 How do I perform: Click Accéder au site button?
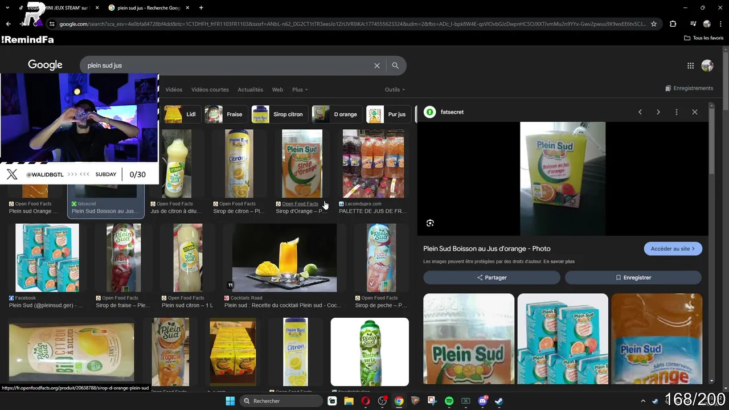[673, 249]
